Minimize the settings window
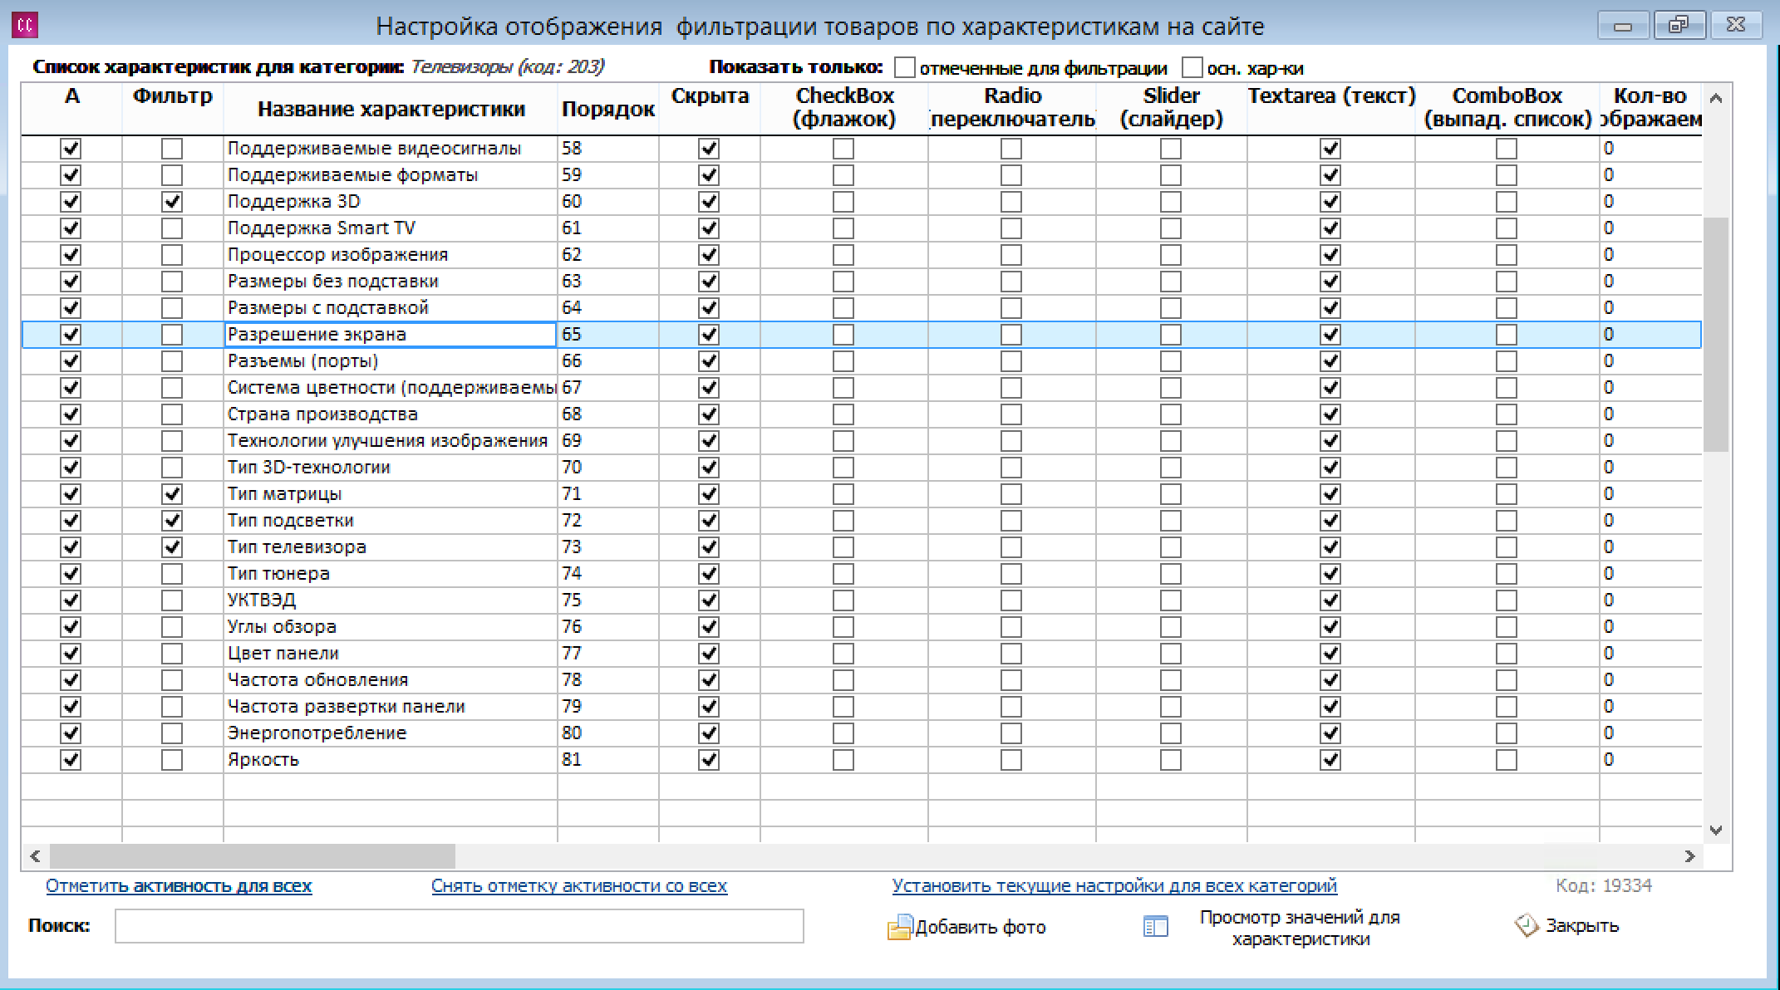The image size is (1780, 990). coord(1623,26)
